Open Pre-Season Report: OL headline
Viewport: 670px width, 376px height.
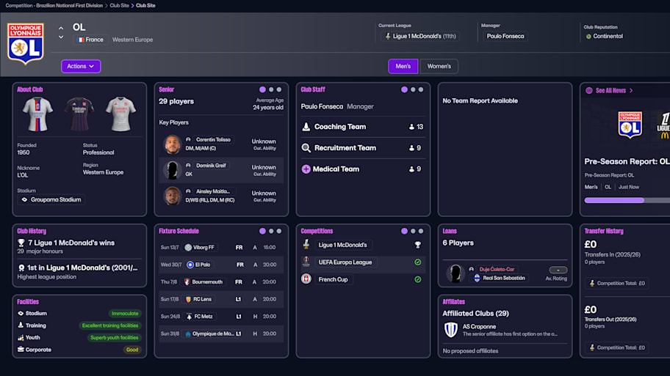(x=627, y=161)
